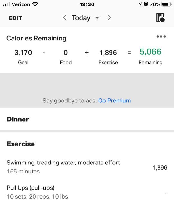Viewport: 174px width, 204px height.
Task: Select the Today date label
Action: tap(81, 18)
